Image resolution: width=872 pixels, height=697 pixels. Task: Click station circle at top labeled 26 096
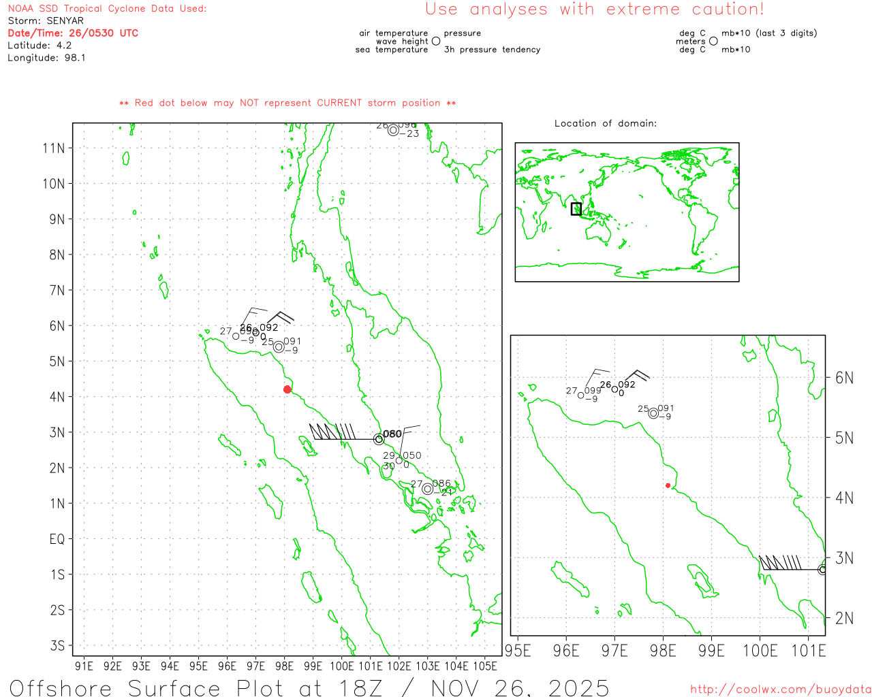(393, 131)
